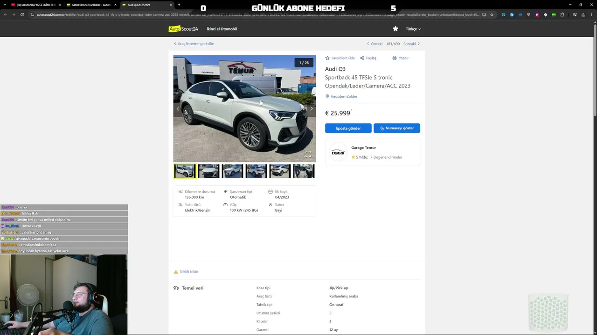The width and height of the screenshot is (597, 335).
Task: Click the browser back arrow
Action: [6, 14]
